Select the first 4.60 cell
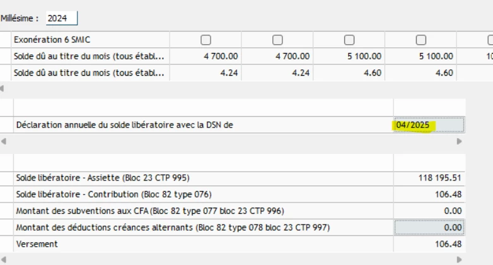 (349, 73)
